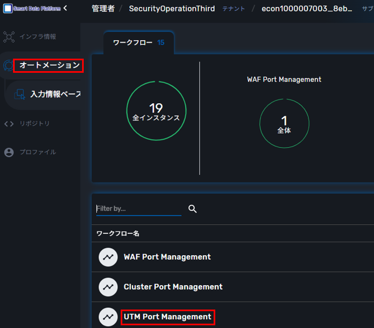Click the 19 全インスタンス circle gauge
The width and height of the screenshot is (374, 328).
[156, 111]
